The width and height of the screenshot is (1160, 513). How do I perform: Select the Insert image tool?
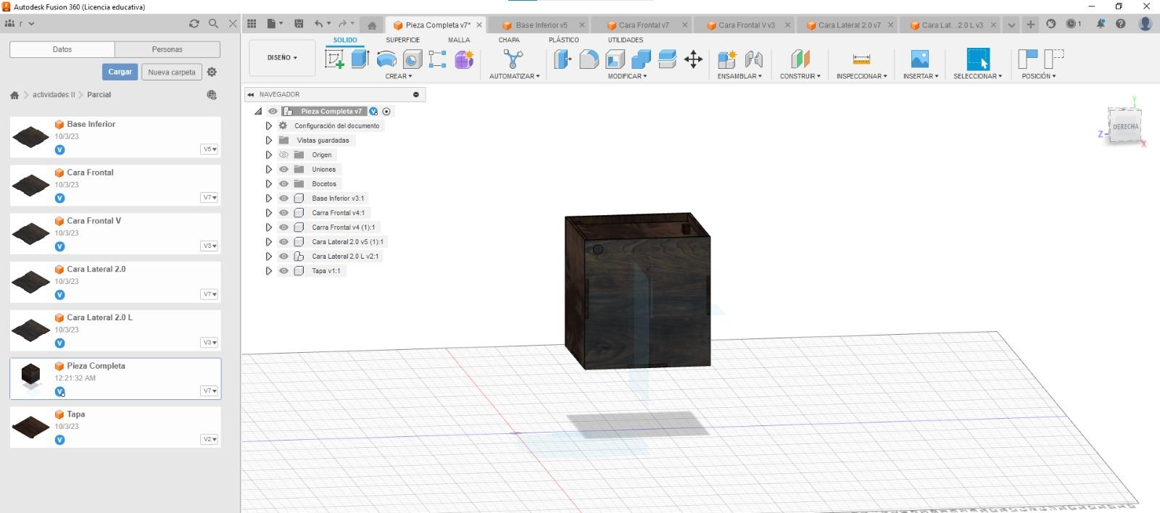tap(919, 59)
